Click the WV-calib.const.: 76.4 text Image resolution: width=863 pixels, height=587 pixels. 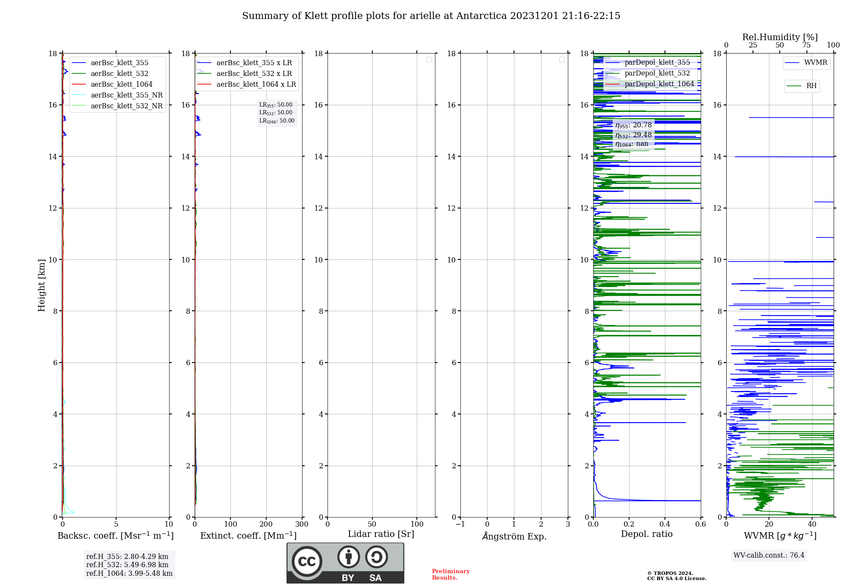click(769, 555)
